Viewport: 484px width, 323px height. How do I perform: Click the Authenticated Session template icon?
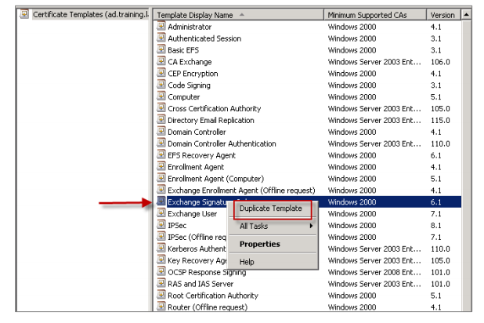point(161,38)
